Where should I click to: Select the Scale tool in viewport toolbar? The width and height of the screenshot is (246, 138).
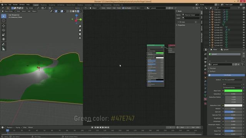point(3,35)
